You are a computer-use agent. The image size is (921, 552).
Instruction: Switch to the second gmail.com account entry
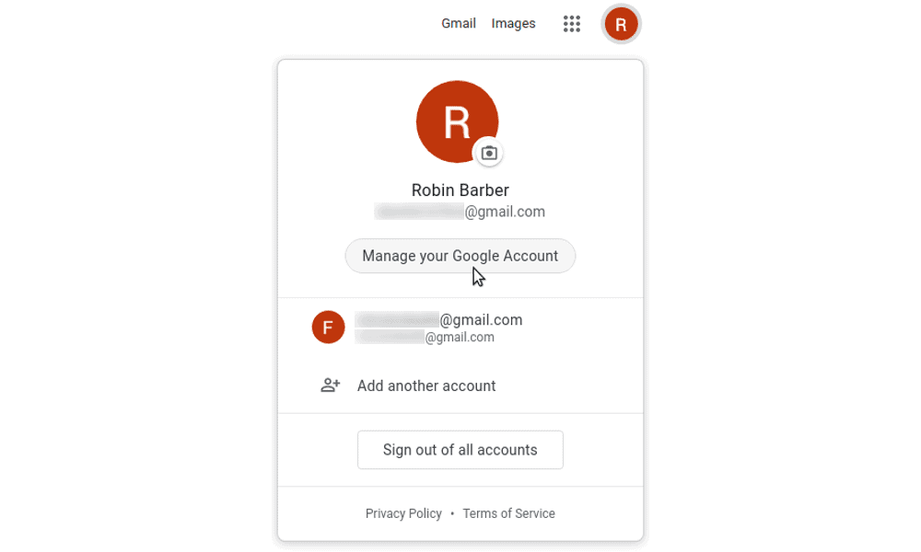pos(460,328)
